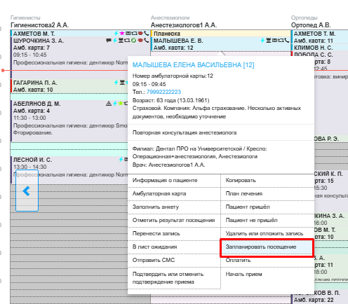Click the crown icon in МАЛЫШЕВА Е. В. appointment
Screen dimensions: 348x304
pos(269,41)
